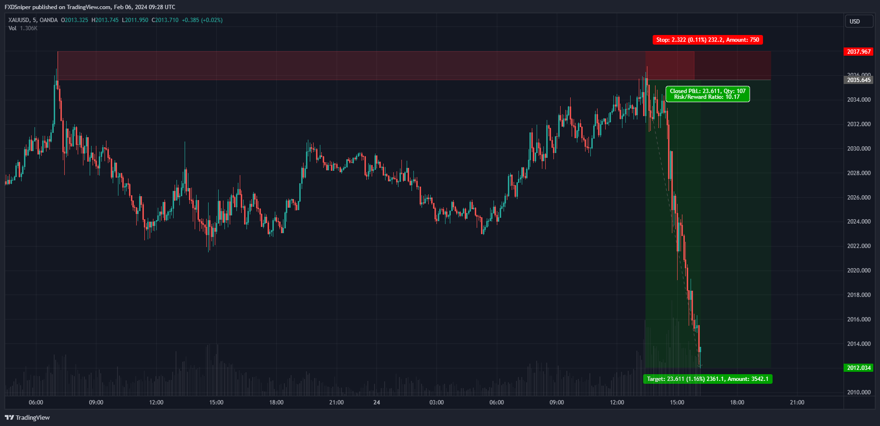Click the 2020.000 price scale label

[x=858, y=271]
